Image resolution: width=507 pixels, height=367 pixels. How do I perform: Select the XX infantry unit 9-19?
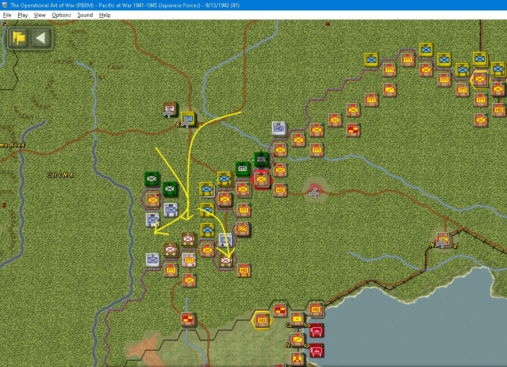(x=481, y=120)
